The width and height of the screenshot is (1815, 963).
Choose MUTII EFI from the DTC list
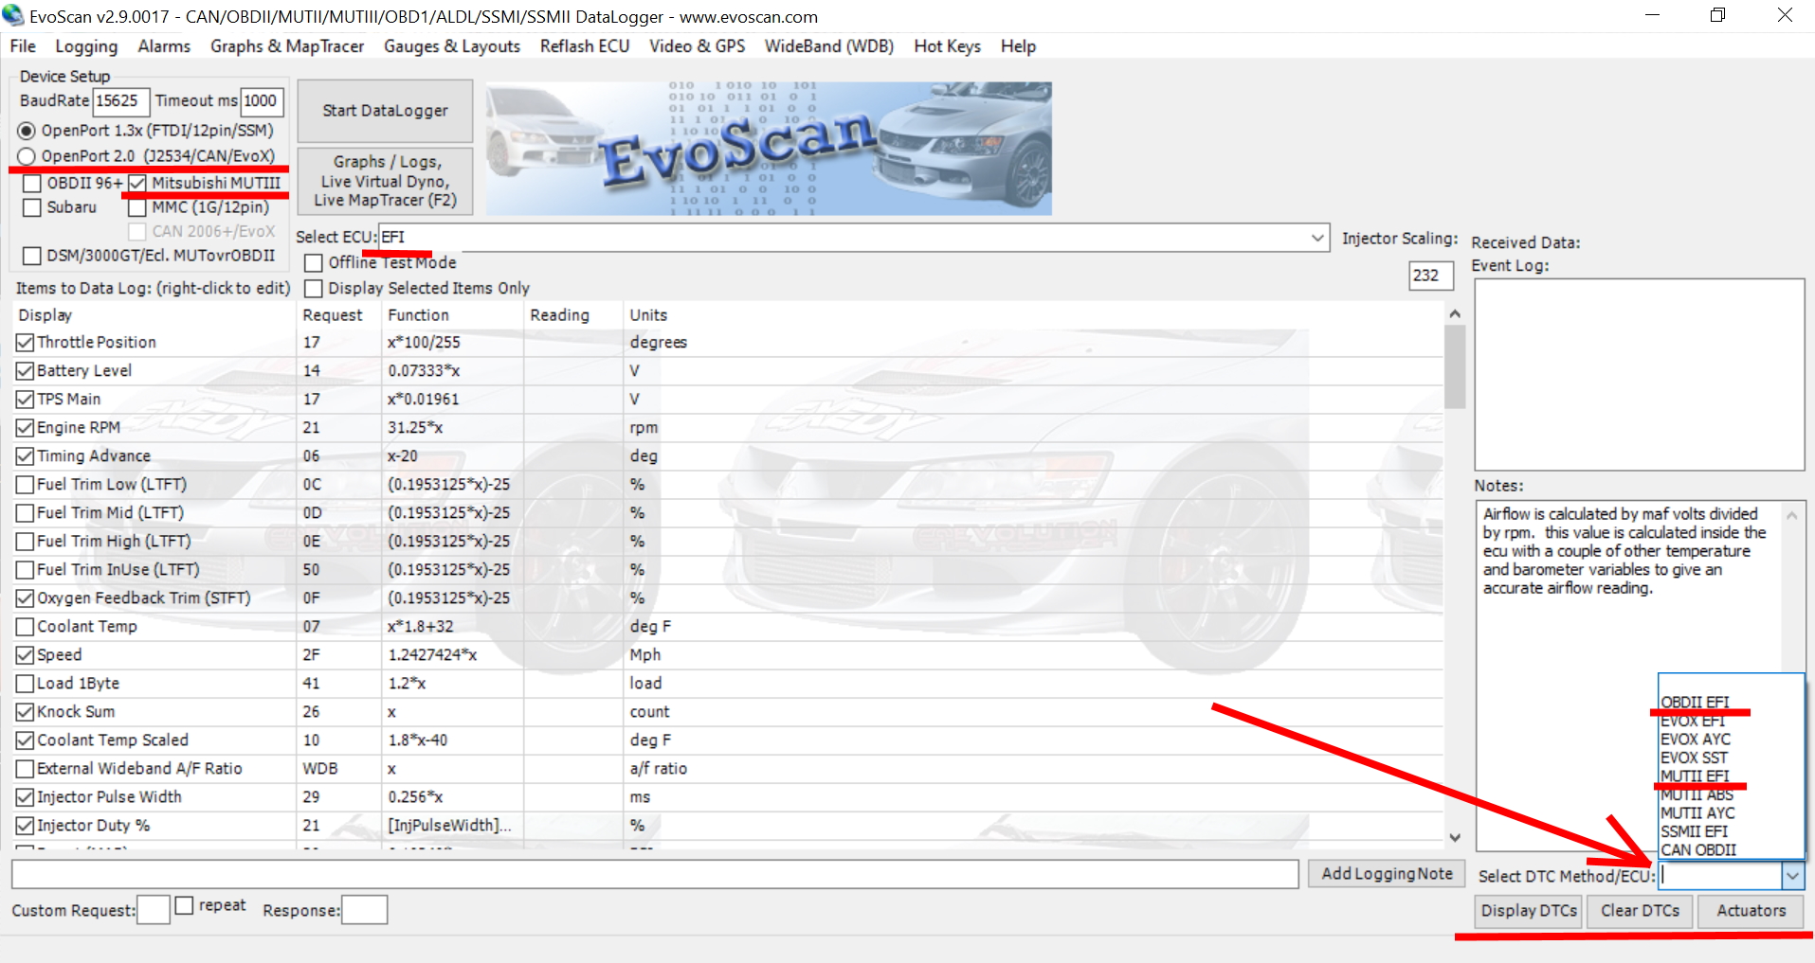pos(1695,776)
